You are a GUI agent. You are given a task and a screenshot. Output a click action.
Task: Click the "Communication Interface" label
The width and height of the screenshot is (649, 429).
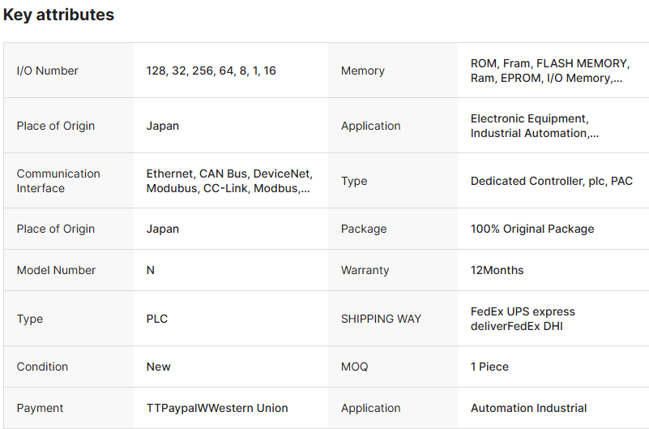click(x=58, y=181)
